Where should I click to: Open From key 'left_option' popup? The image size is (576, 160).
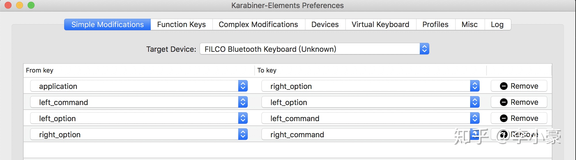[x=139, y=118]
